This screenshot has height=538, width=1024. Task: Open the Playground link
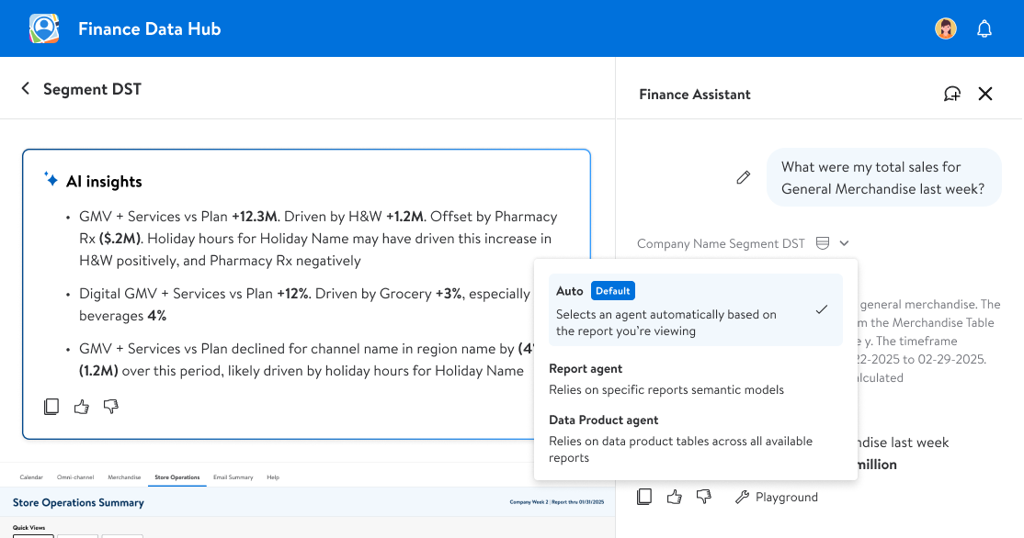(777, 497)
